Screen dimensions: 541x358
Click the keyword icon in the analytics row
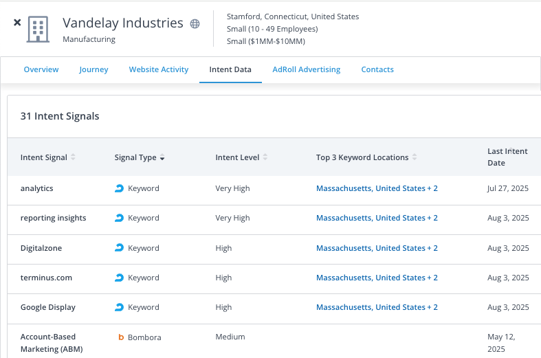[120, 188]
